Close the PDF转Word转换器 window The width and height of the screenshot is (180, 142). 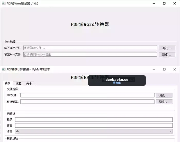175,3
